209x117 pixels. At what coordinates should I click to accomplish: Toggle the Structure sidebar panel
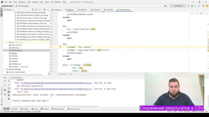(x=2, y=91)
